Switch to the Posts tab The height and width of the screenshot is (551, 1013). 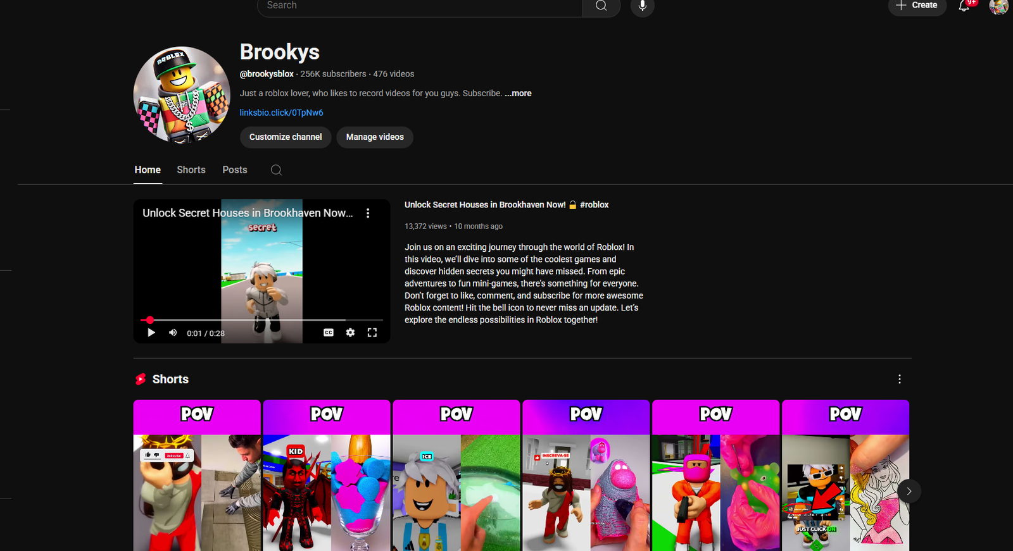[235, 170]
